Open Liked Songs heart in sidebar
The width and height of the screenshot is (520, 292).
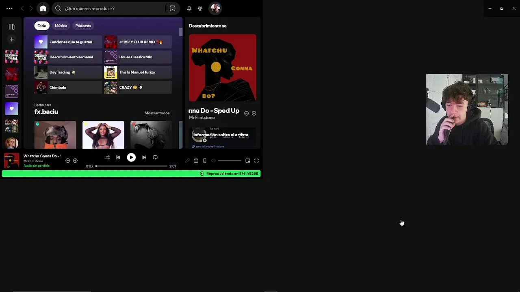[x=12, y=109]
